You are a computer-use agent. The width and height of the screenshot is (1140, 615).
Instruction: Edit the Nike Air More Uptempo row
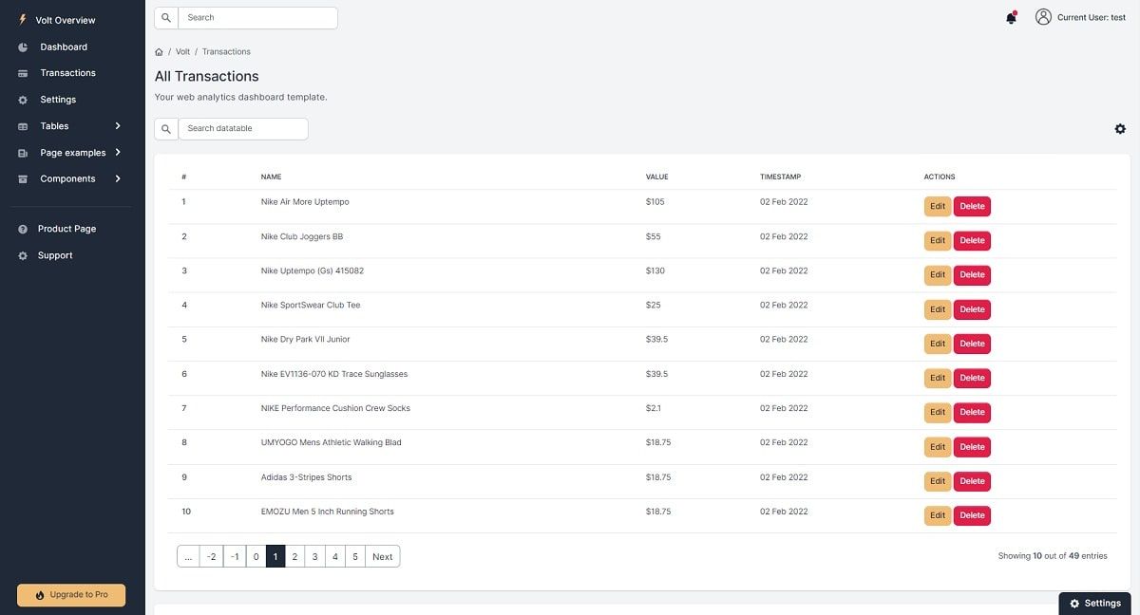(938, 207)
